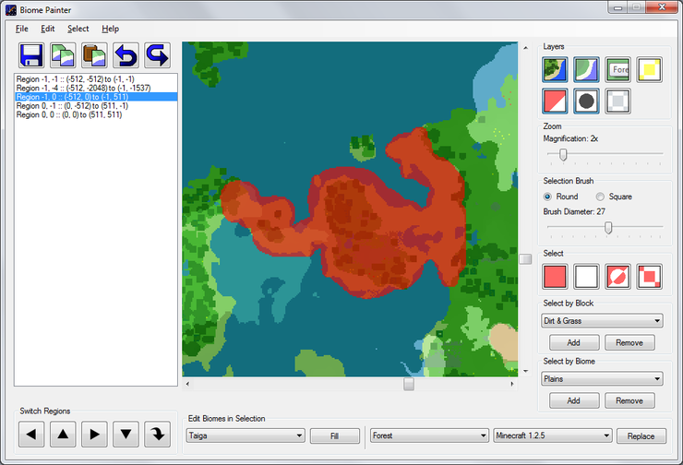
Task: Click the Brush Diameter slider handle
Action: click(x=608, y=228)
